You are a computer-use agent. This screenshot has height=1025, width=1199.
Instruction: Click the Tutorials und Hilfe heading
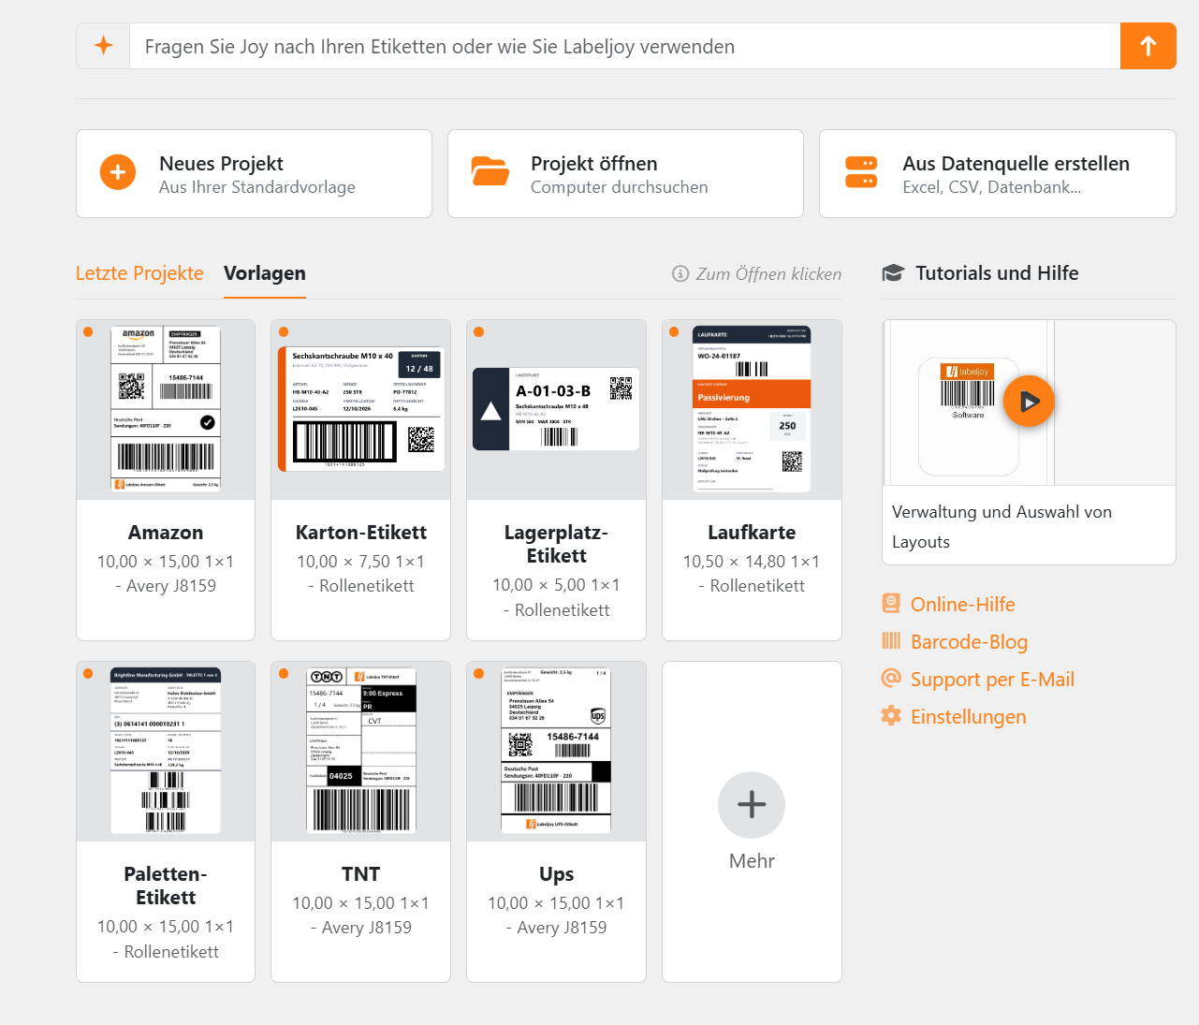click(x=997, y=273)
